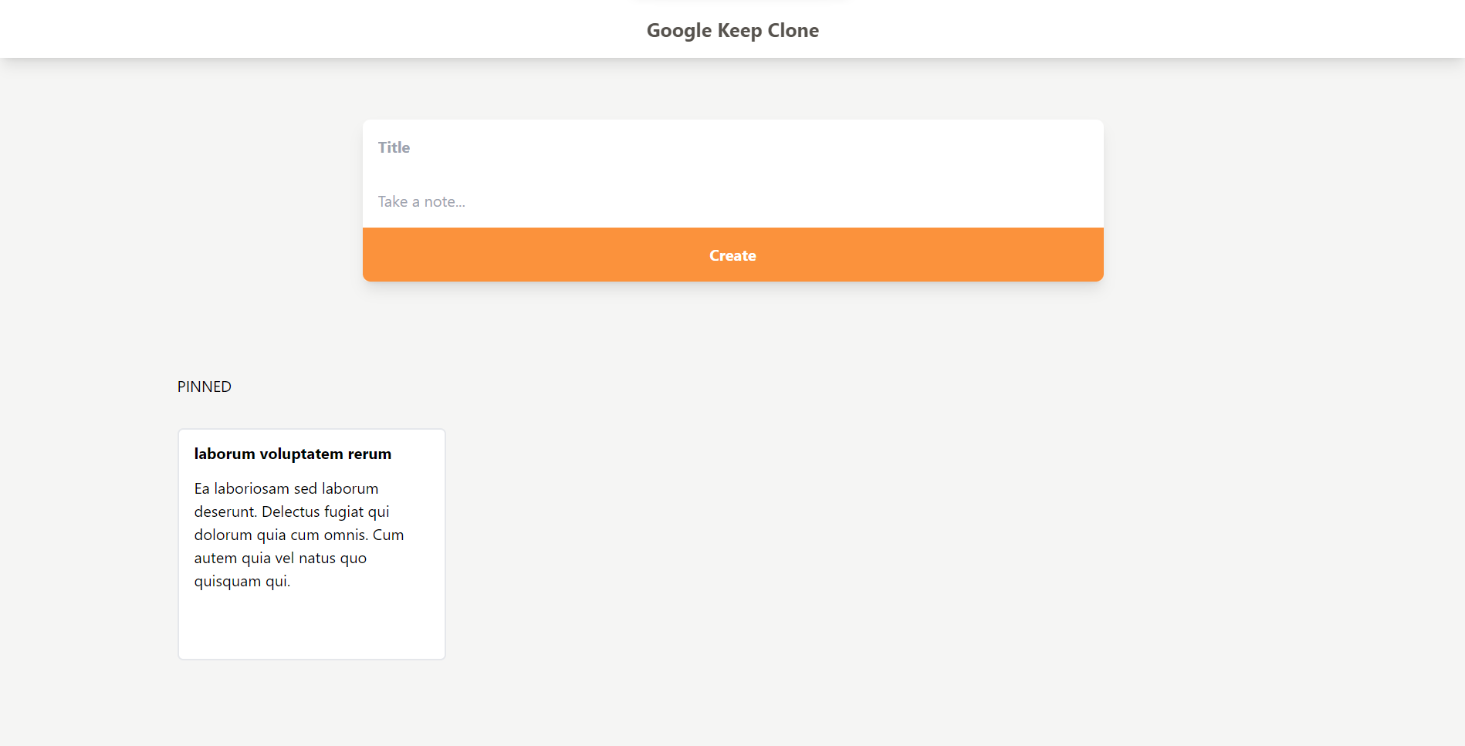
Task: Focus the 'Take a note...' text area
Action: [732, 201]
